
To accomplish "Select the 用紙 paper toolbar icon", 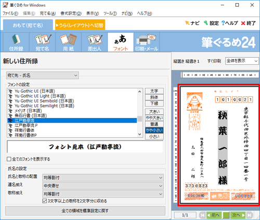I will pyautogui.click(x=68, y=42).
